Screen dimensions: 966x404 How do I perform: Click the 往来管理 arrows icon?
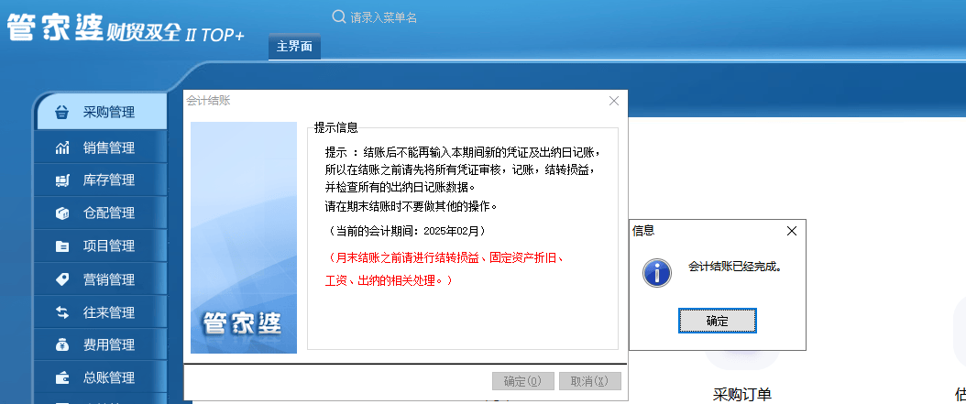(62, 312)
